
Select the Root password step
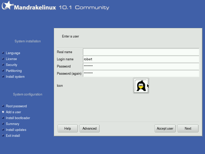pos(16,106)
